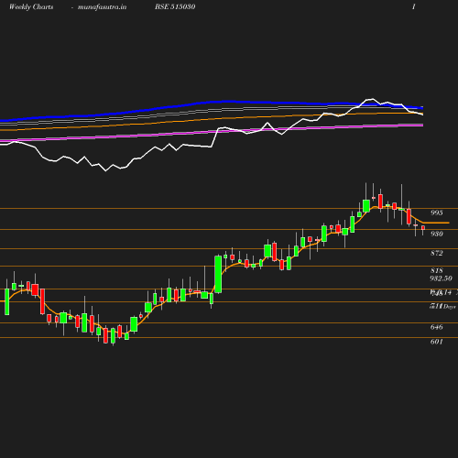Viewport: 458px width, 458px height.
Task: Click the 646 price level label
Action: [x=437, y=327]
